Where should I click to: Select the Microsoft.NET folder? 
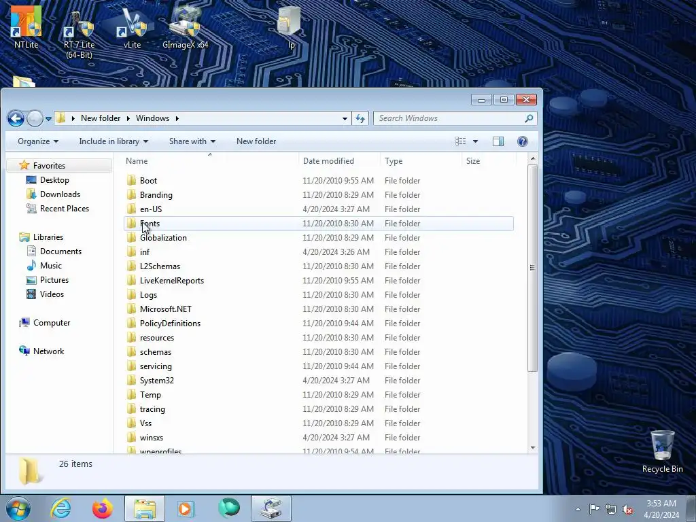pos(166,309)
